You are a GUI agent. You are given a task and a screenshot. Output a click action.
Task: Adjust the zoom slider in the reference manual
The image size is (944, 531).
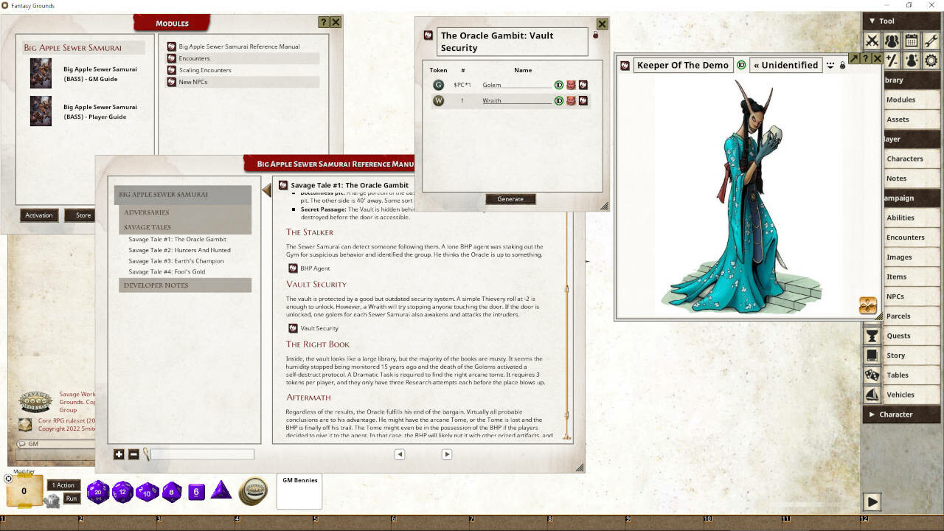[x=203, y=455]
